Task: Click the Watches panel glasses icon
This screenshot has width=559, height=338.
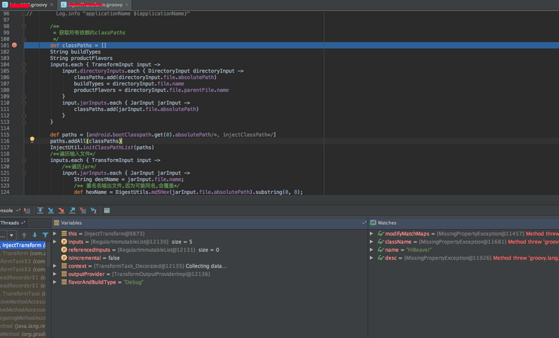Action: click(x=373, y=223)
